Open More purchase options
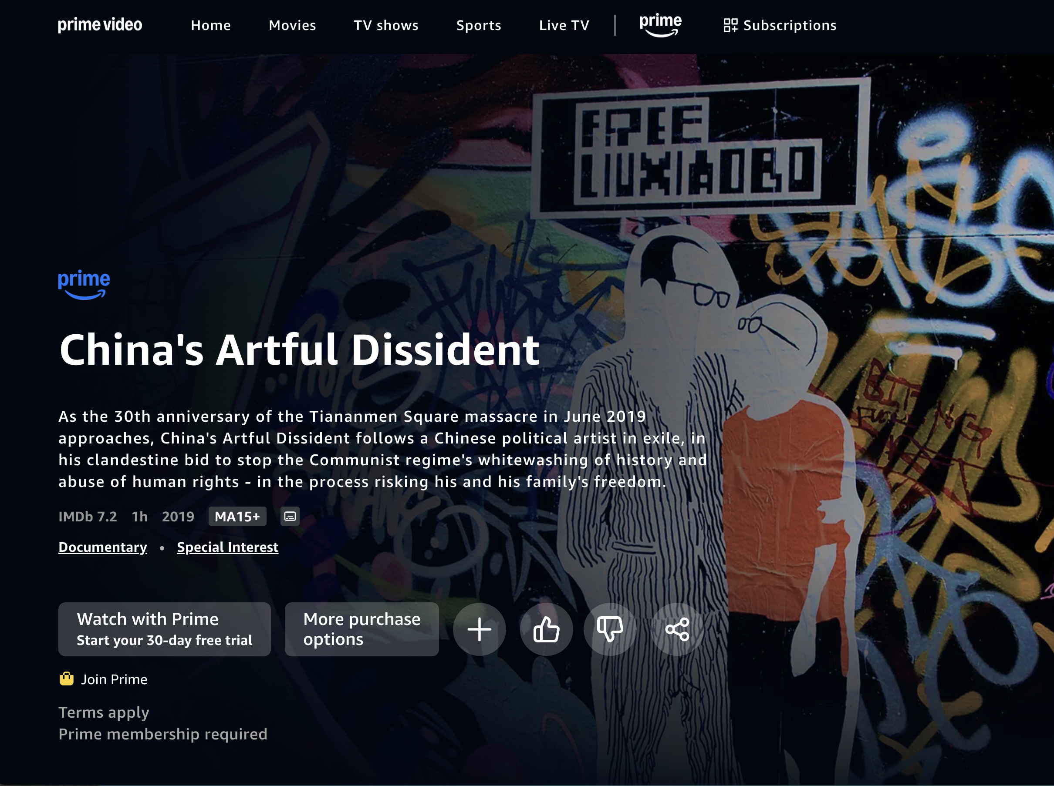The image size is (1054, 786). 361,629
